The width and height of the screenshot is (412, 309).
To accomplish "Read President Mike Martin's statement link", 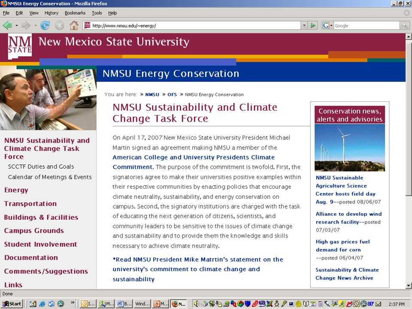I will coord(198,270).
